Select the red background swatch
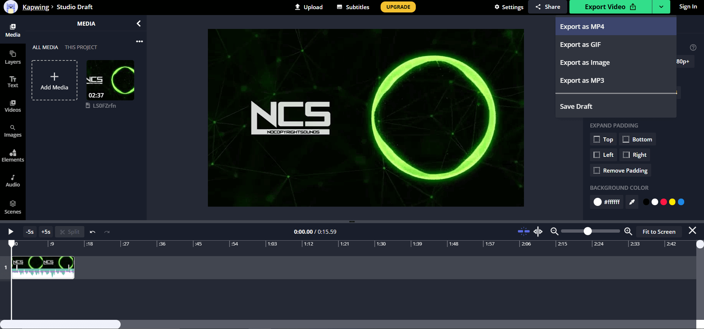The width and height of the screenshot is (704, 329). pyautogui.click(x=664, y=202)
